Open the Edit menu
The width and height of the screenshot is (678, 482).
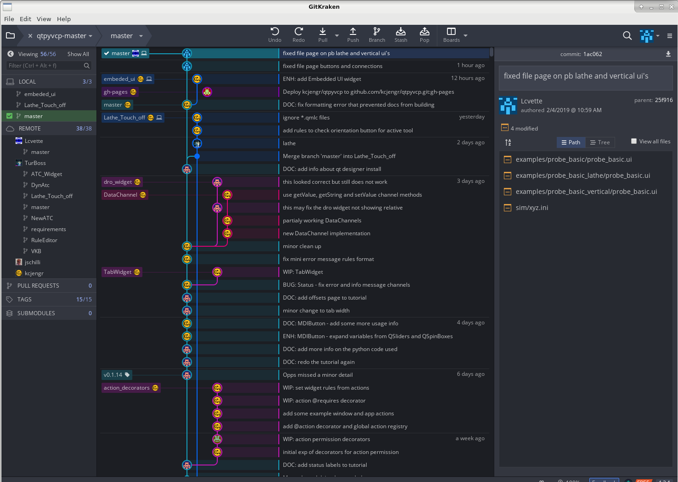25,19
